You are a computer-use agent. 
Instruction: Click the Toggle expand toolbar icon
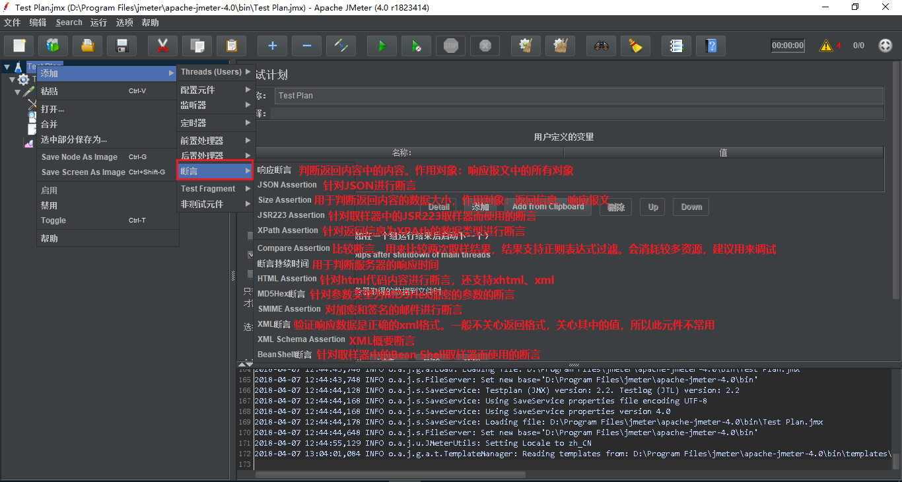point(341,46)
